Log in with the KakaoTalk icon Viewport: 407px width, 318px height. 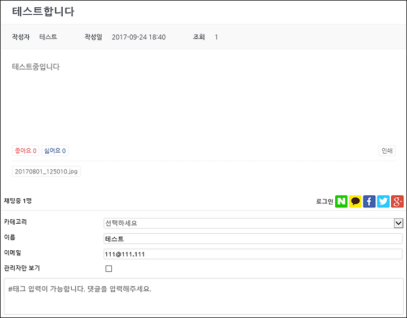pos(356,201)
